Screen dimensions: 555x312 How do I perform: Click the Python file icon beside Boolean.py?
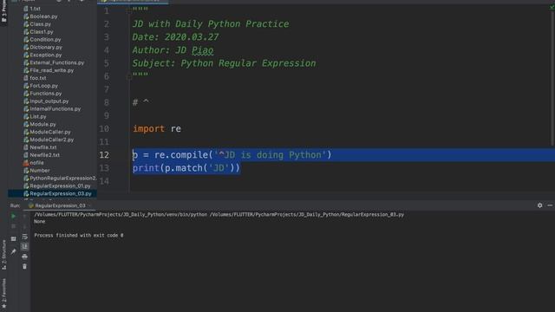pyautogui.click(x=26, y=16)
